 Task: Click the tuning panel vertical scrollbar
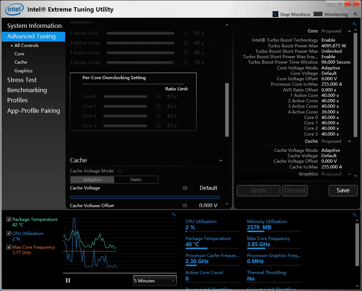point(227,110)
